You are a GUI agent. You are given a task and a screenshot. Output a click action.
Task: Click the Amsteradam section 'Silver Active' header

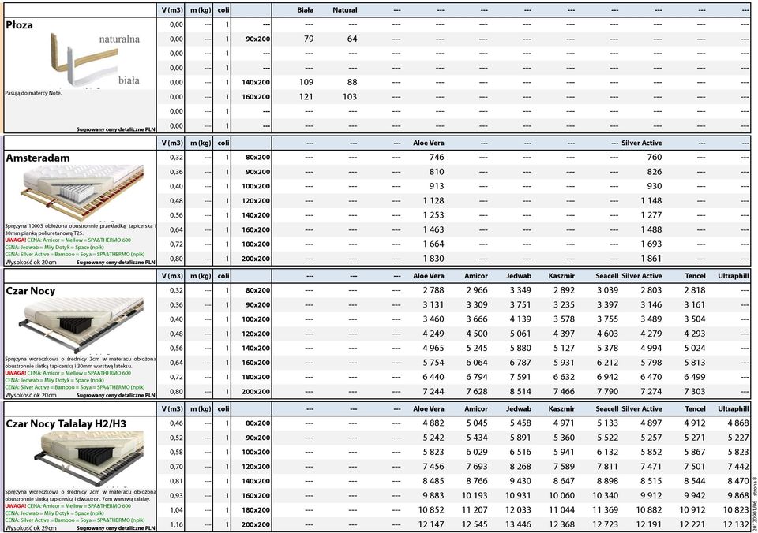pos(641,143)
